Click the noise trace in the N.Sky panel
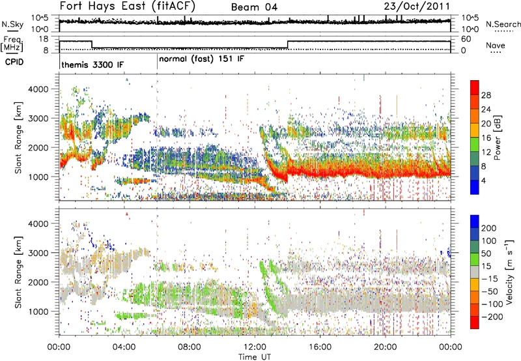The height and width of the screenshot is (361, 521). (x=255, y=22)
